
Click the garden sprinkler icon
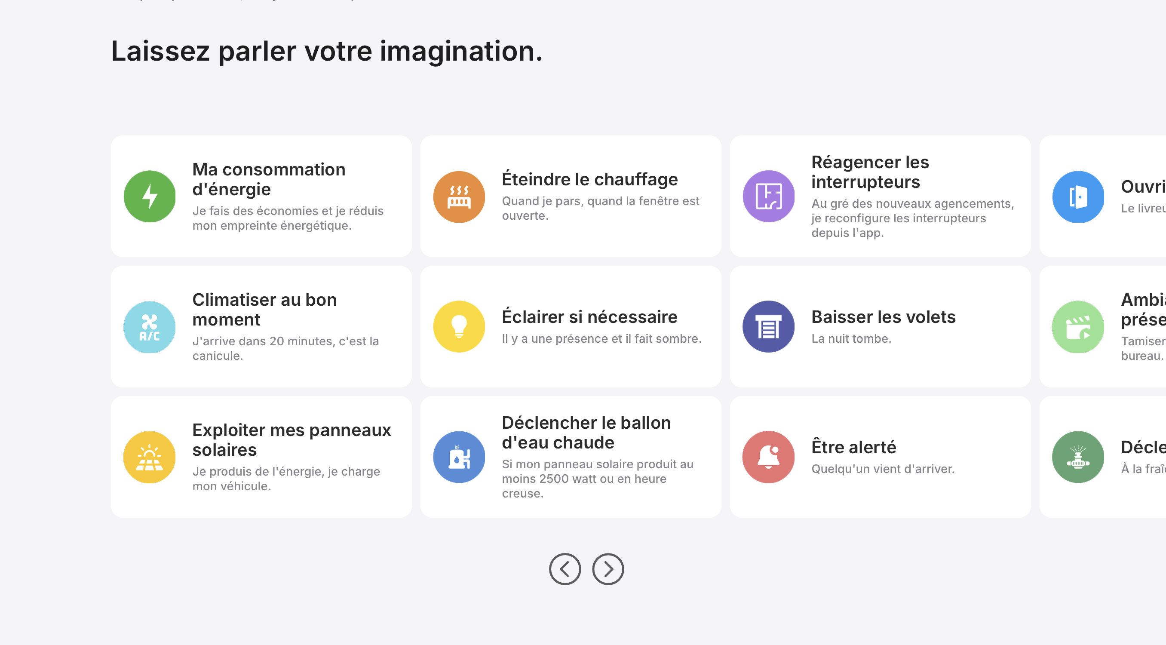(x=1078, y=457)
